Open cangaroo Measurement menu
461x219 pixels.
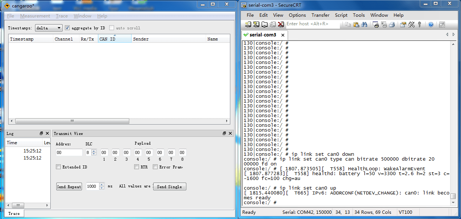pyautogui.click(x=35, y=16)
